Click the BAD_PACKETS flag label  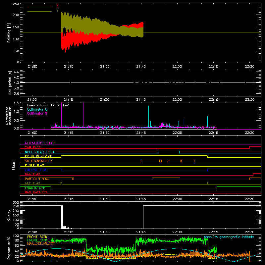(36, 192)
